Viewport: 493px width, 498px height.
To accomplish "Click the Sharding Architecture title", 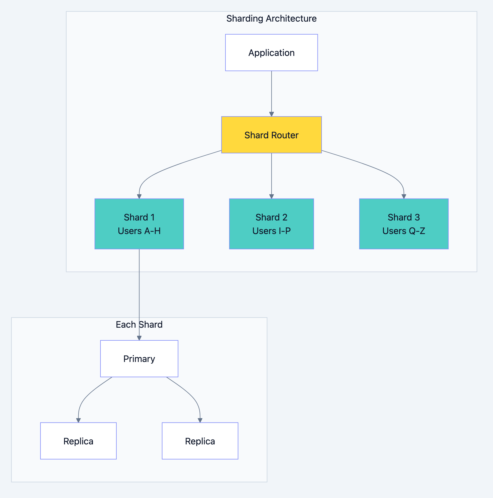I will (271, 18).
